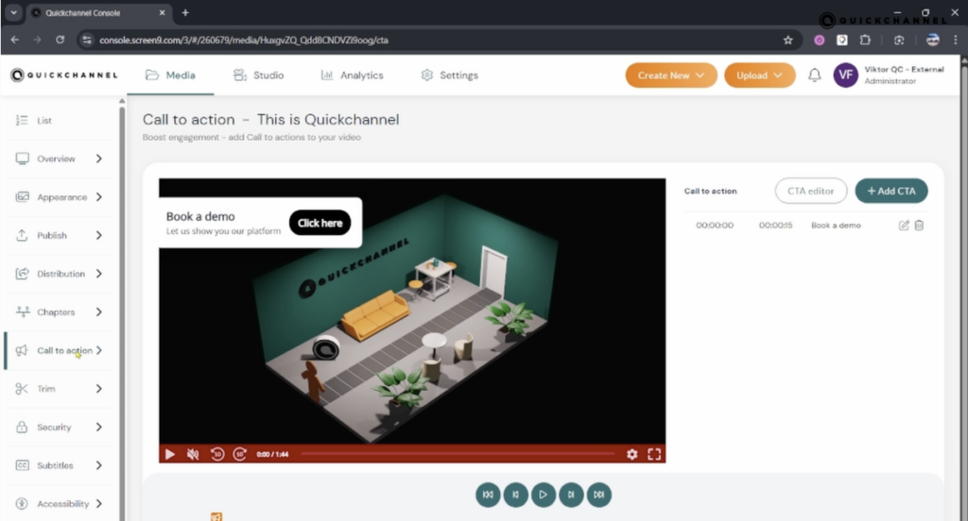Click the Chapters icon in sidebar

23,311
